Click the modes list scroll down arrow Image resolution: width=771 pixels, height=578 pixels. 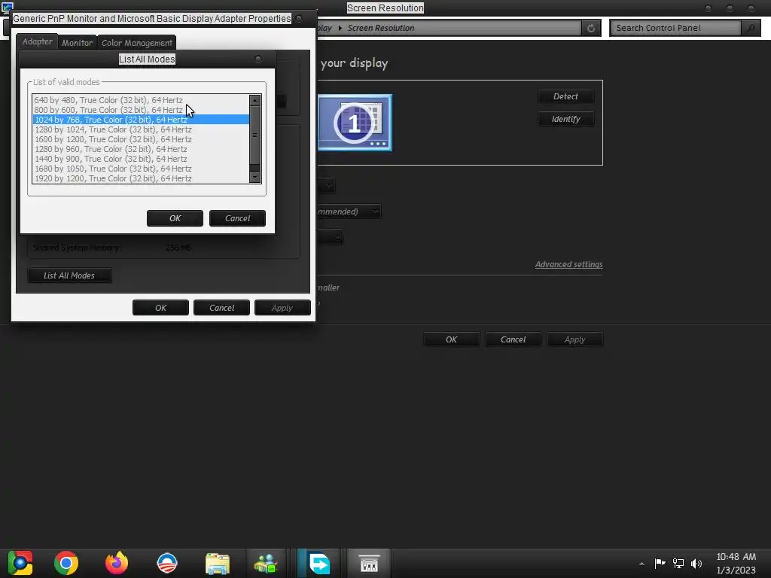[x=254, y=178]
